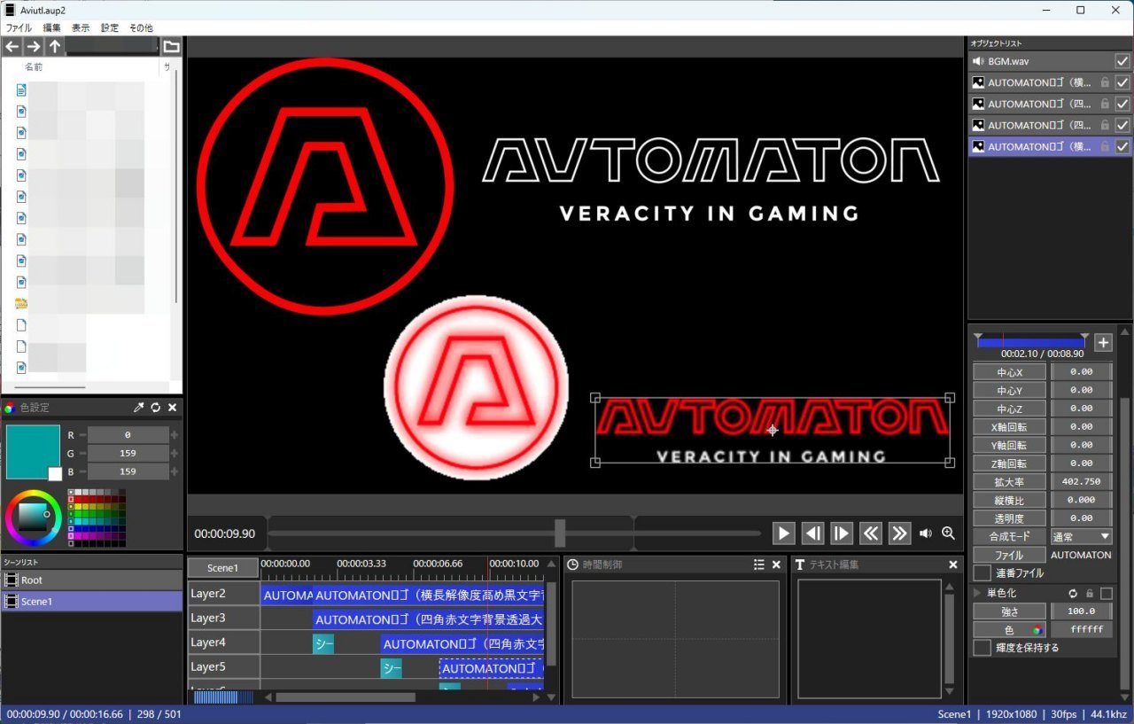The height and width of the screenshot is (724, 1134).
Task: Jump forward with double-arrow button
Action: click(x=899, y=533)
